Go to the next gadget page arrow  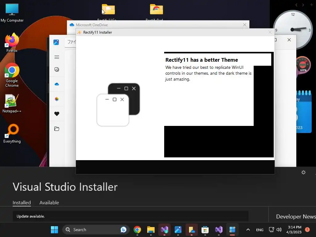(x=303, y=5)
